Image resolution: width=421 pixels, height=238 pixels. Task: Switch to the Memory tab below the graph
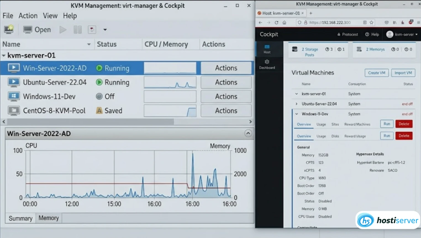(49, 218)
